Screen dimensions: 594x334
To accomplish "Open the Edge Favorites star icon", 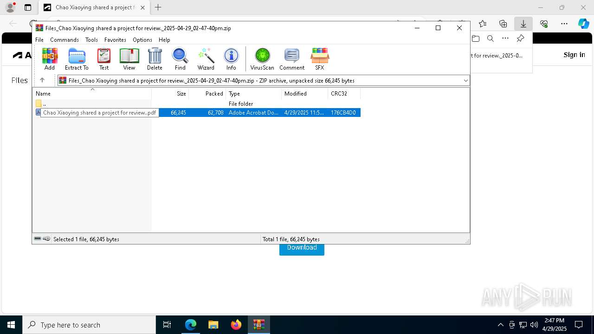I will [x=483, y=24].
